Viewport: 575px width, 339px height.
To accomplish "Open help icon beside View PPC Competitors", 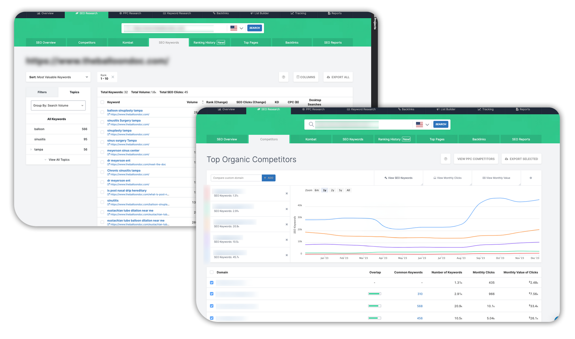I will point(446,159).
